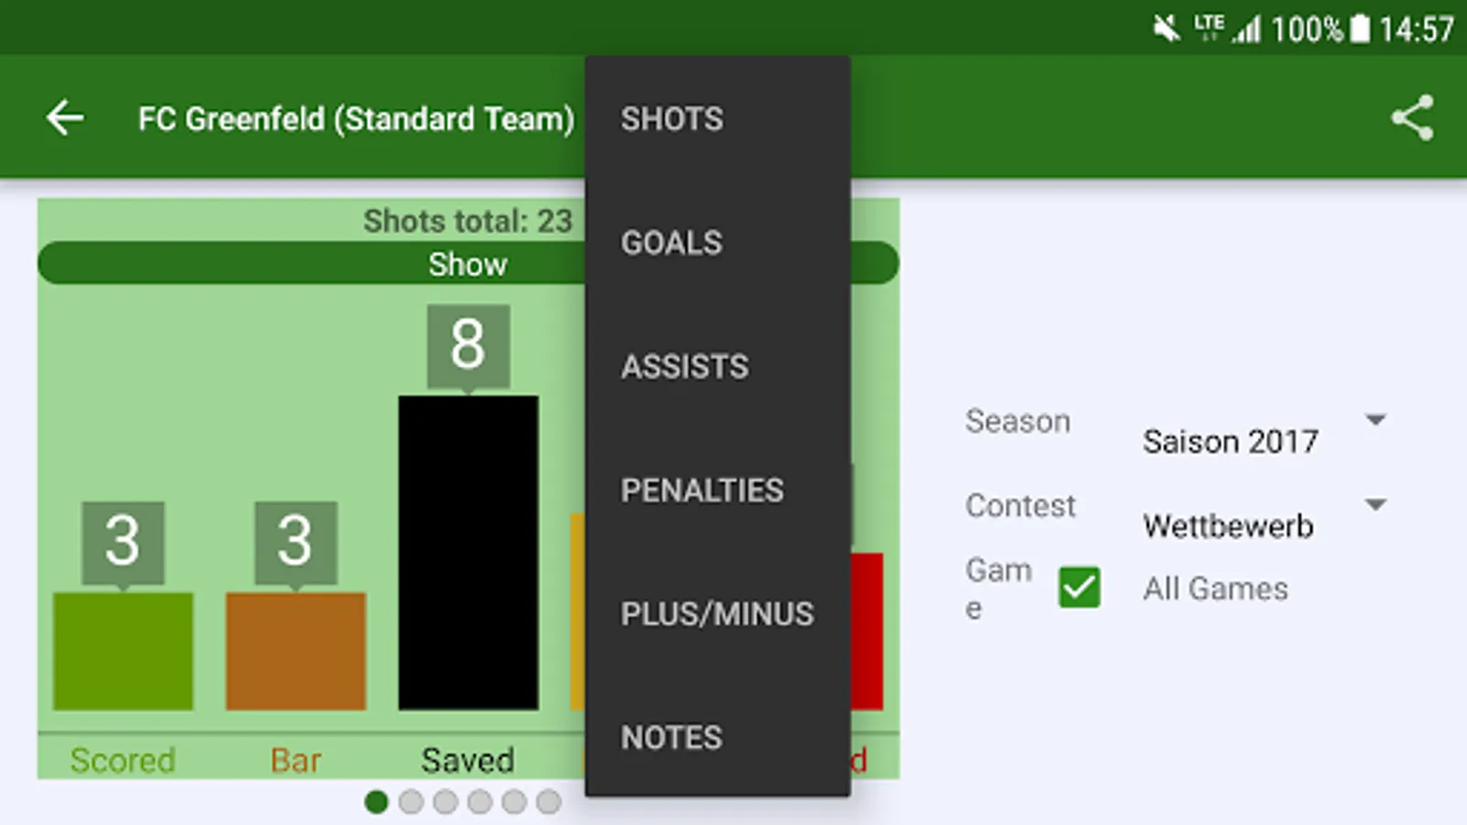Expand the Contest dropdown arrow
Viewport: 1467px width, 825px height.
(1374, 504)
